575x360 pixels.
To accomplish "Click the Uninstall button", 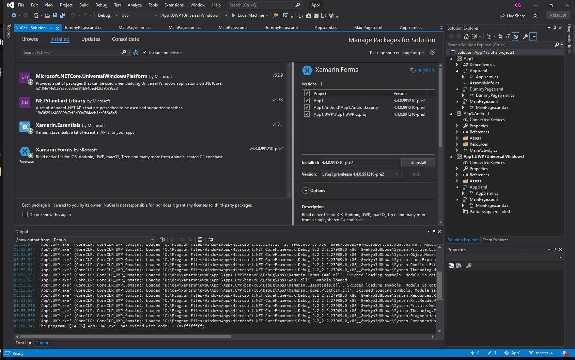I will pos(418,163).
